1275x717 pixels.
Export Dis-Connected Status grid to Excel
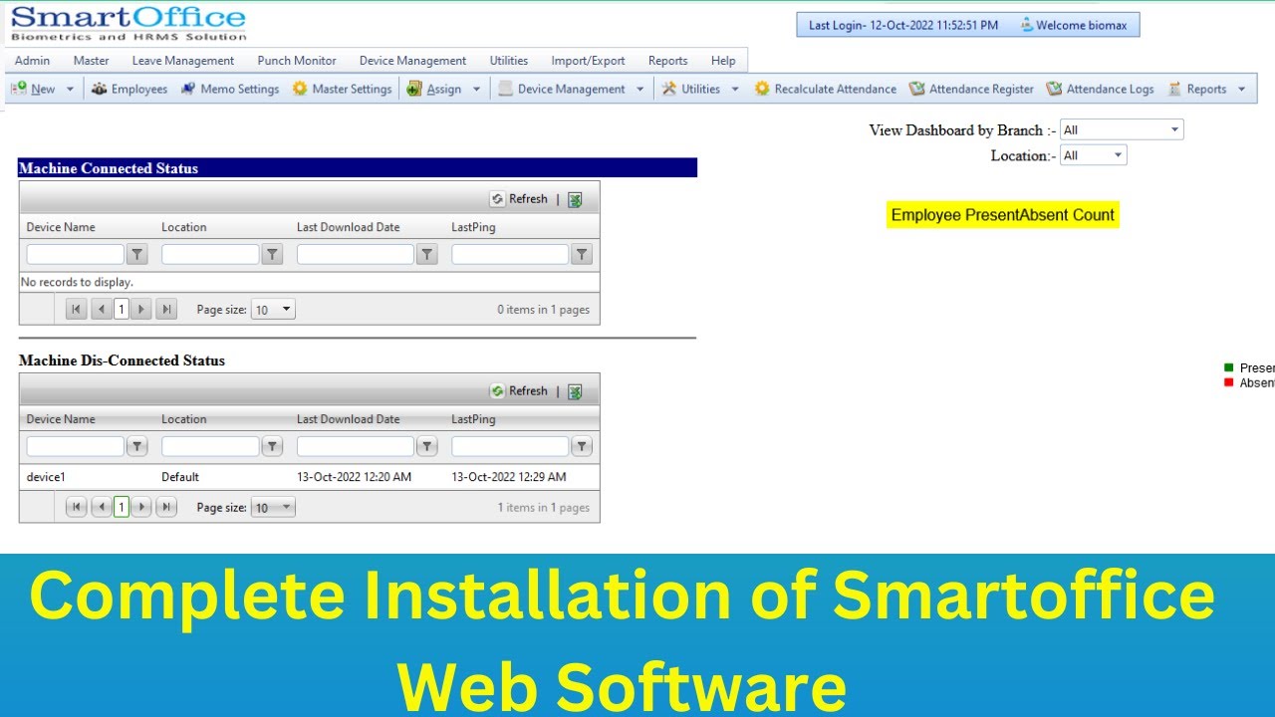pos(575,391)
